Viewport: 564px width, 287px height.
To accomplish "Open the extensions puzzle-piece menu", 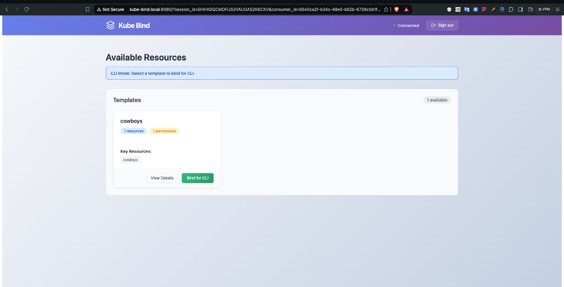I will pyautogui.click(x=511, y=9).
